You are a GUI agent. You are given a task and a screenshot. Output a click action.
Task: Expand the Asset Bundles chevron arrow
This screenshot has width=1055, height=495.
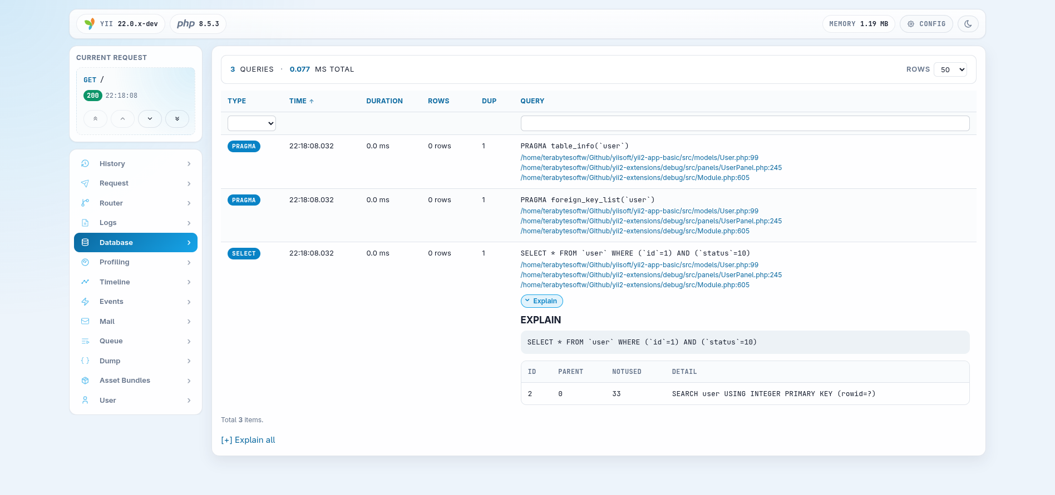(189, 381)
